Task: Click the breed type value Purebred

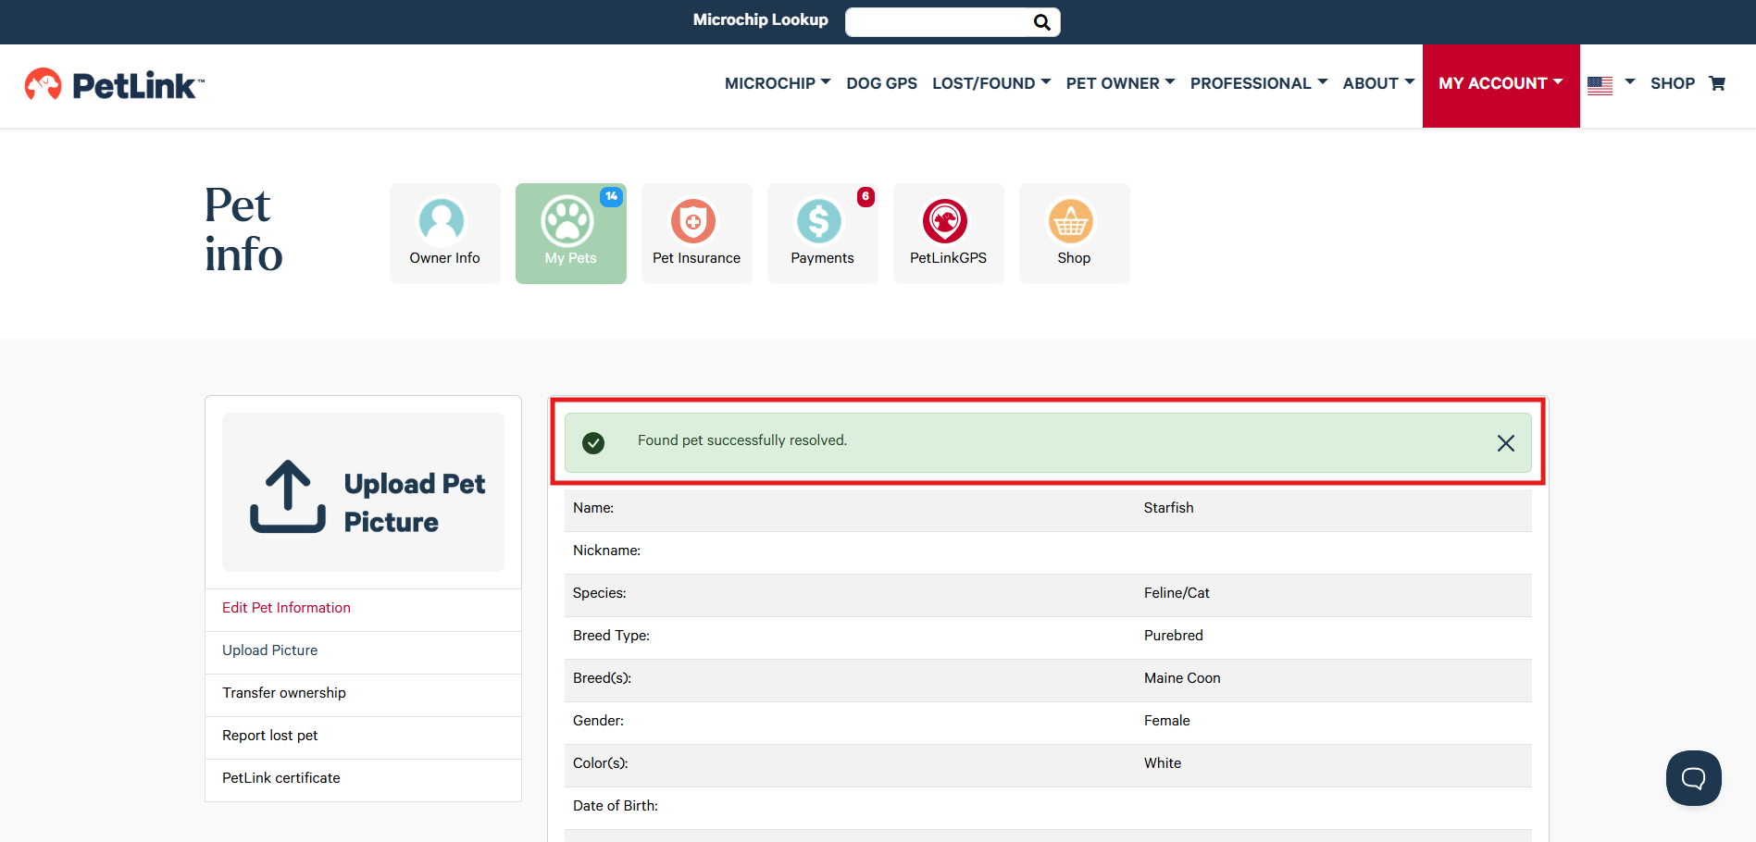Action: (x=1174, y=636)
